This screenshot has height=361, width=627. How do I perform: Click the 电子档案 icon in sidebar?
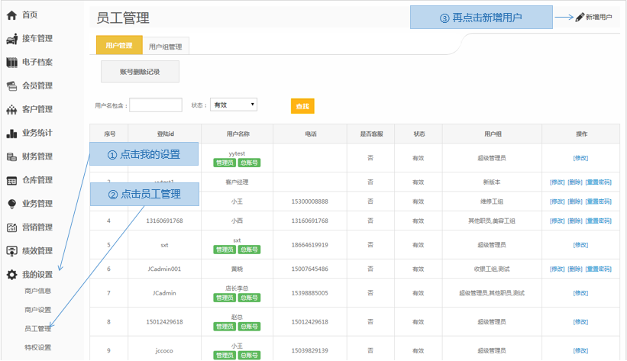pos(11,63)
